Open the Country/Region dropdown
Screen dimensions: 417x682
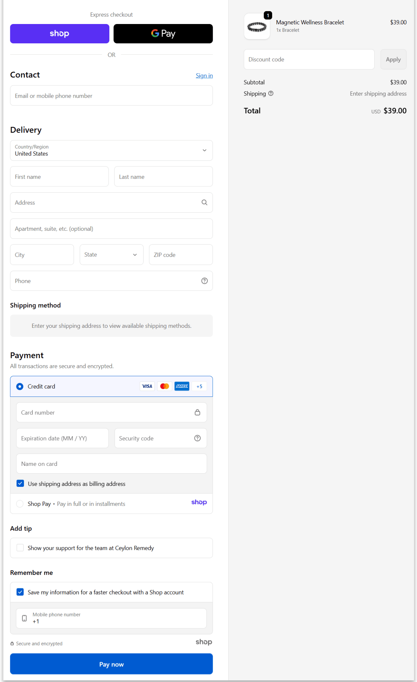pos(111,150)
